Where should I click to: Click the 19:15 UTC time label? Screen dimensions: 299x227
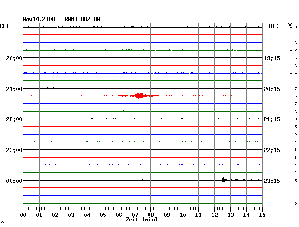coord(272,58)
